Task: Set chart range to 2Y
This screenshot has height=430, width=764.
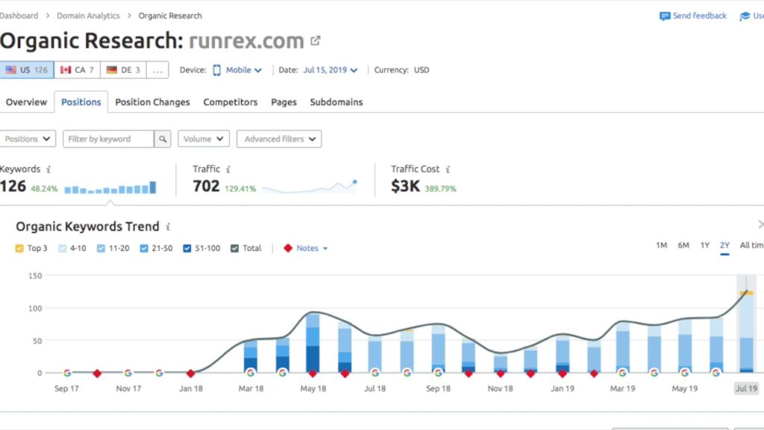Action: 724,245
